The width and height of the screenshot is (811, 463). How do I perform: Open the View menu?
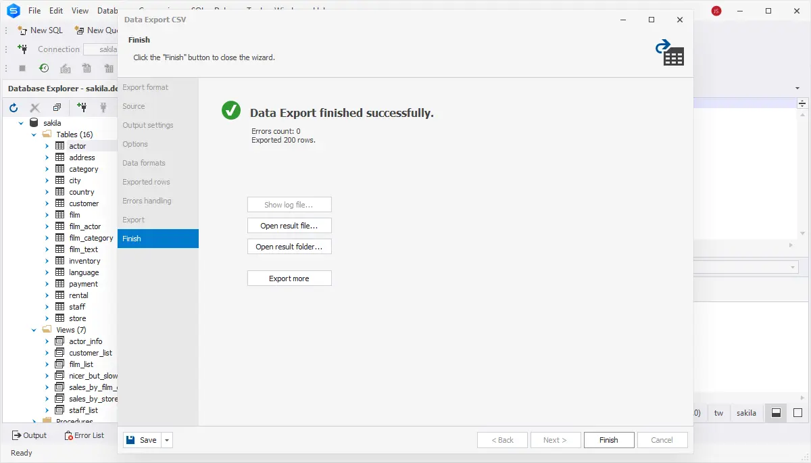[80, 11]
